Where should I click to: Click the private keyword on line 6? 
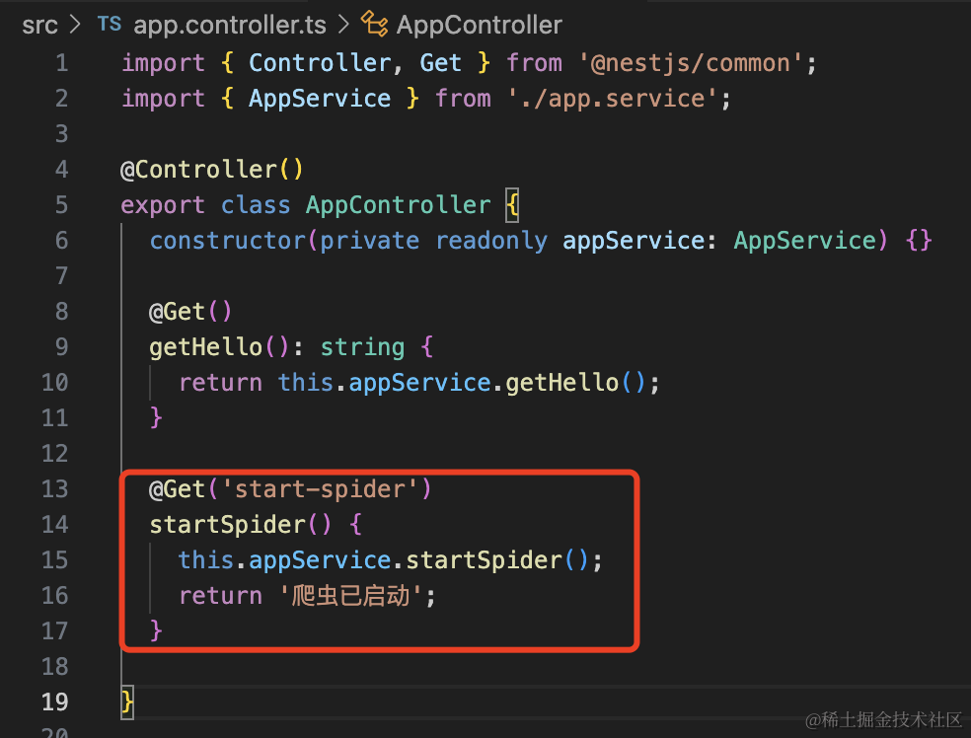pyautogui.click(x=369, y=240)
